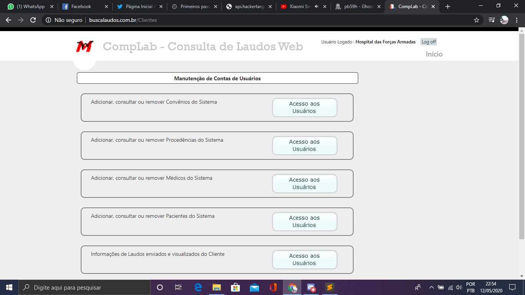Screen dimensions: 525x295
Task: Click Acesso aos Usuários for Médicos
Action: click(x=304, y=184)
